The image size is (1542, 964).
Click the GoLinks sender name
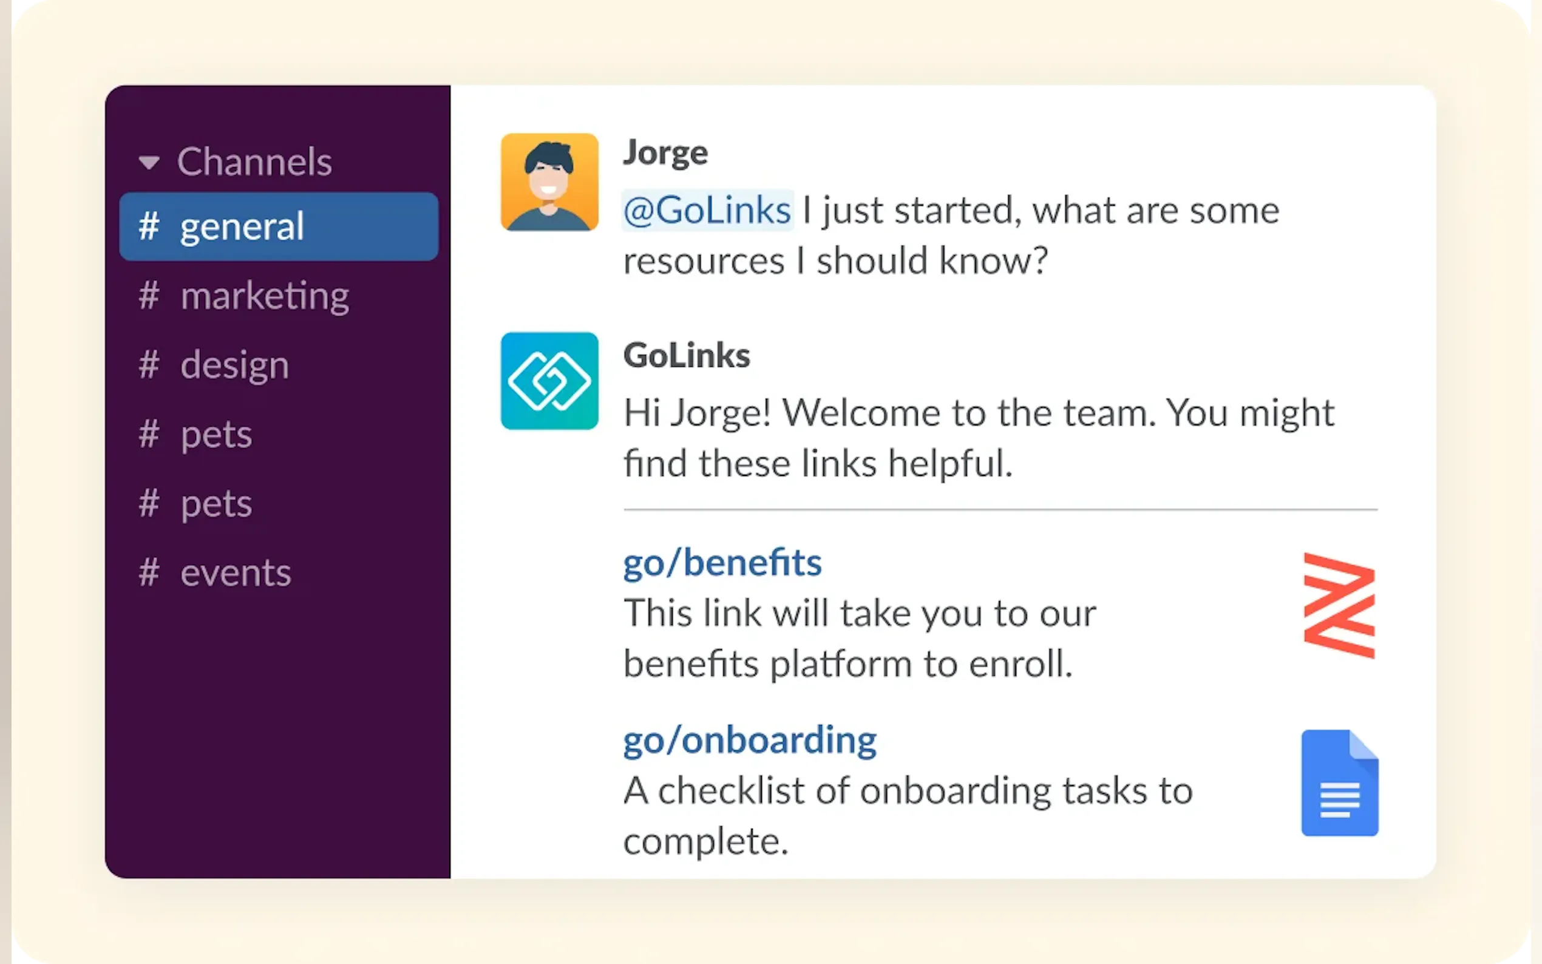point(687,355)
